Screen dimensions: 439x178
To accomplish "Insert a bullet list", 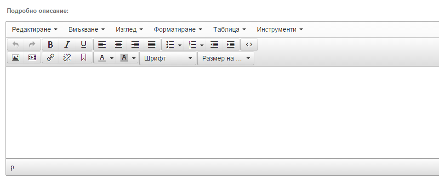I will (x=170, y=44).
